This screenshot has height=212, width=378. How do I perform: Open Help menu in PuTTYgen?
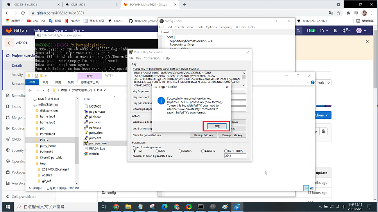(x=167, y=58)
